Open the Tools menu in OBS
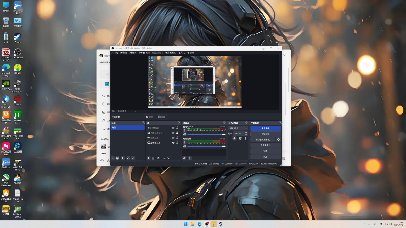406x228 pixels. tap(182, 53)
